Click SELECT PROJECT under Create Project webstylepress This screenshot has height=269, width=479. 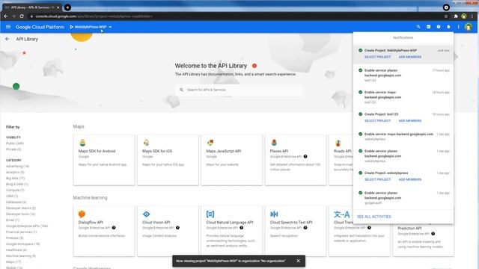pyautogui.click(x=377, y=179)
